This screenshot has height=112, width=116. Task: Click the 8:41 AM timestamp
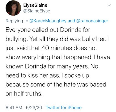point(14,108)
